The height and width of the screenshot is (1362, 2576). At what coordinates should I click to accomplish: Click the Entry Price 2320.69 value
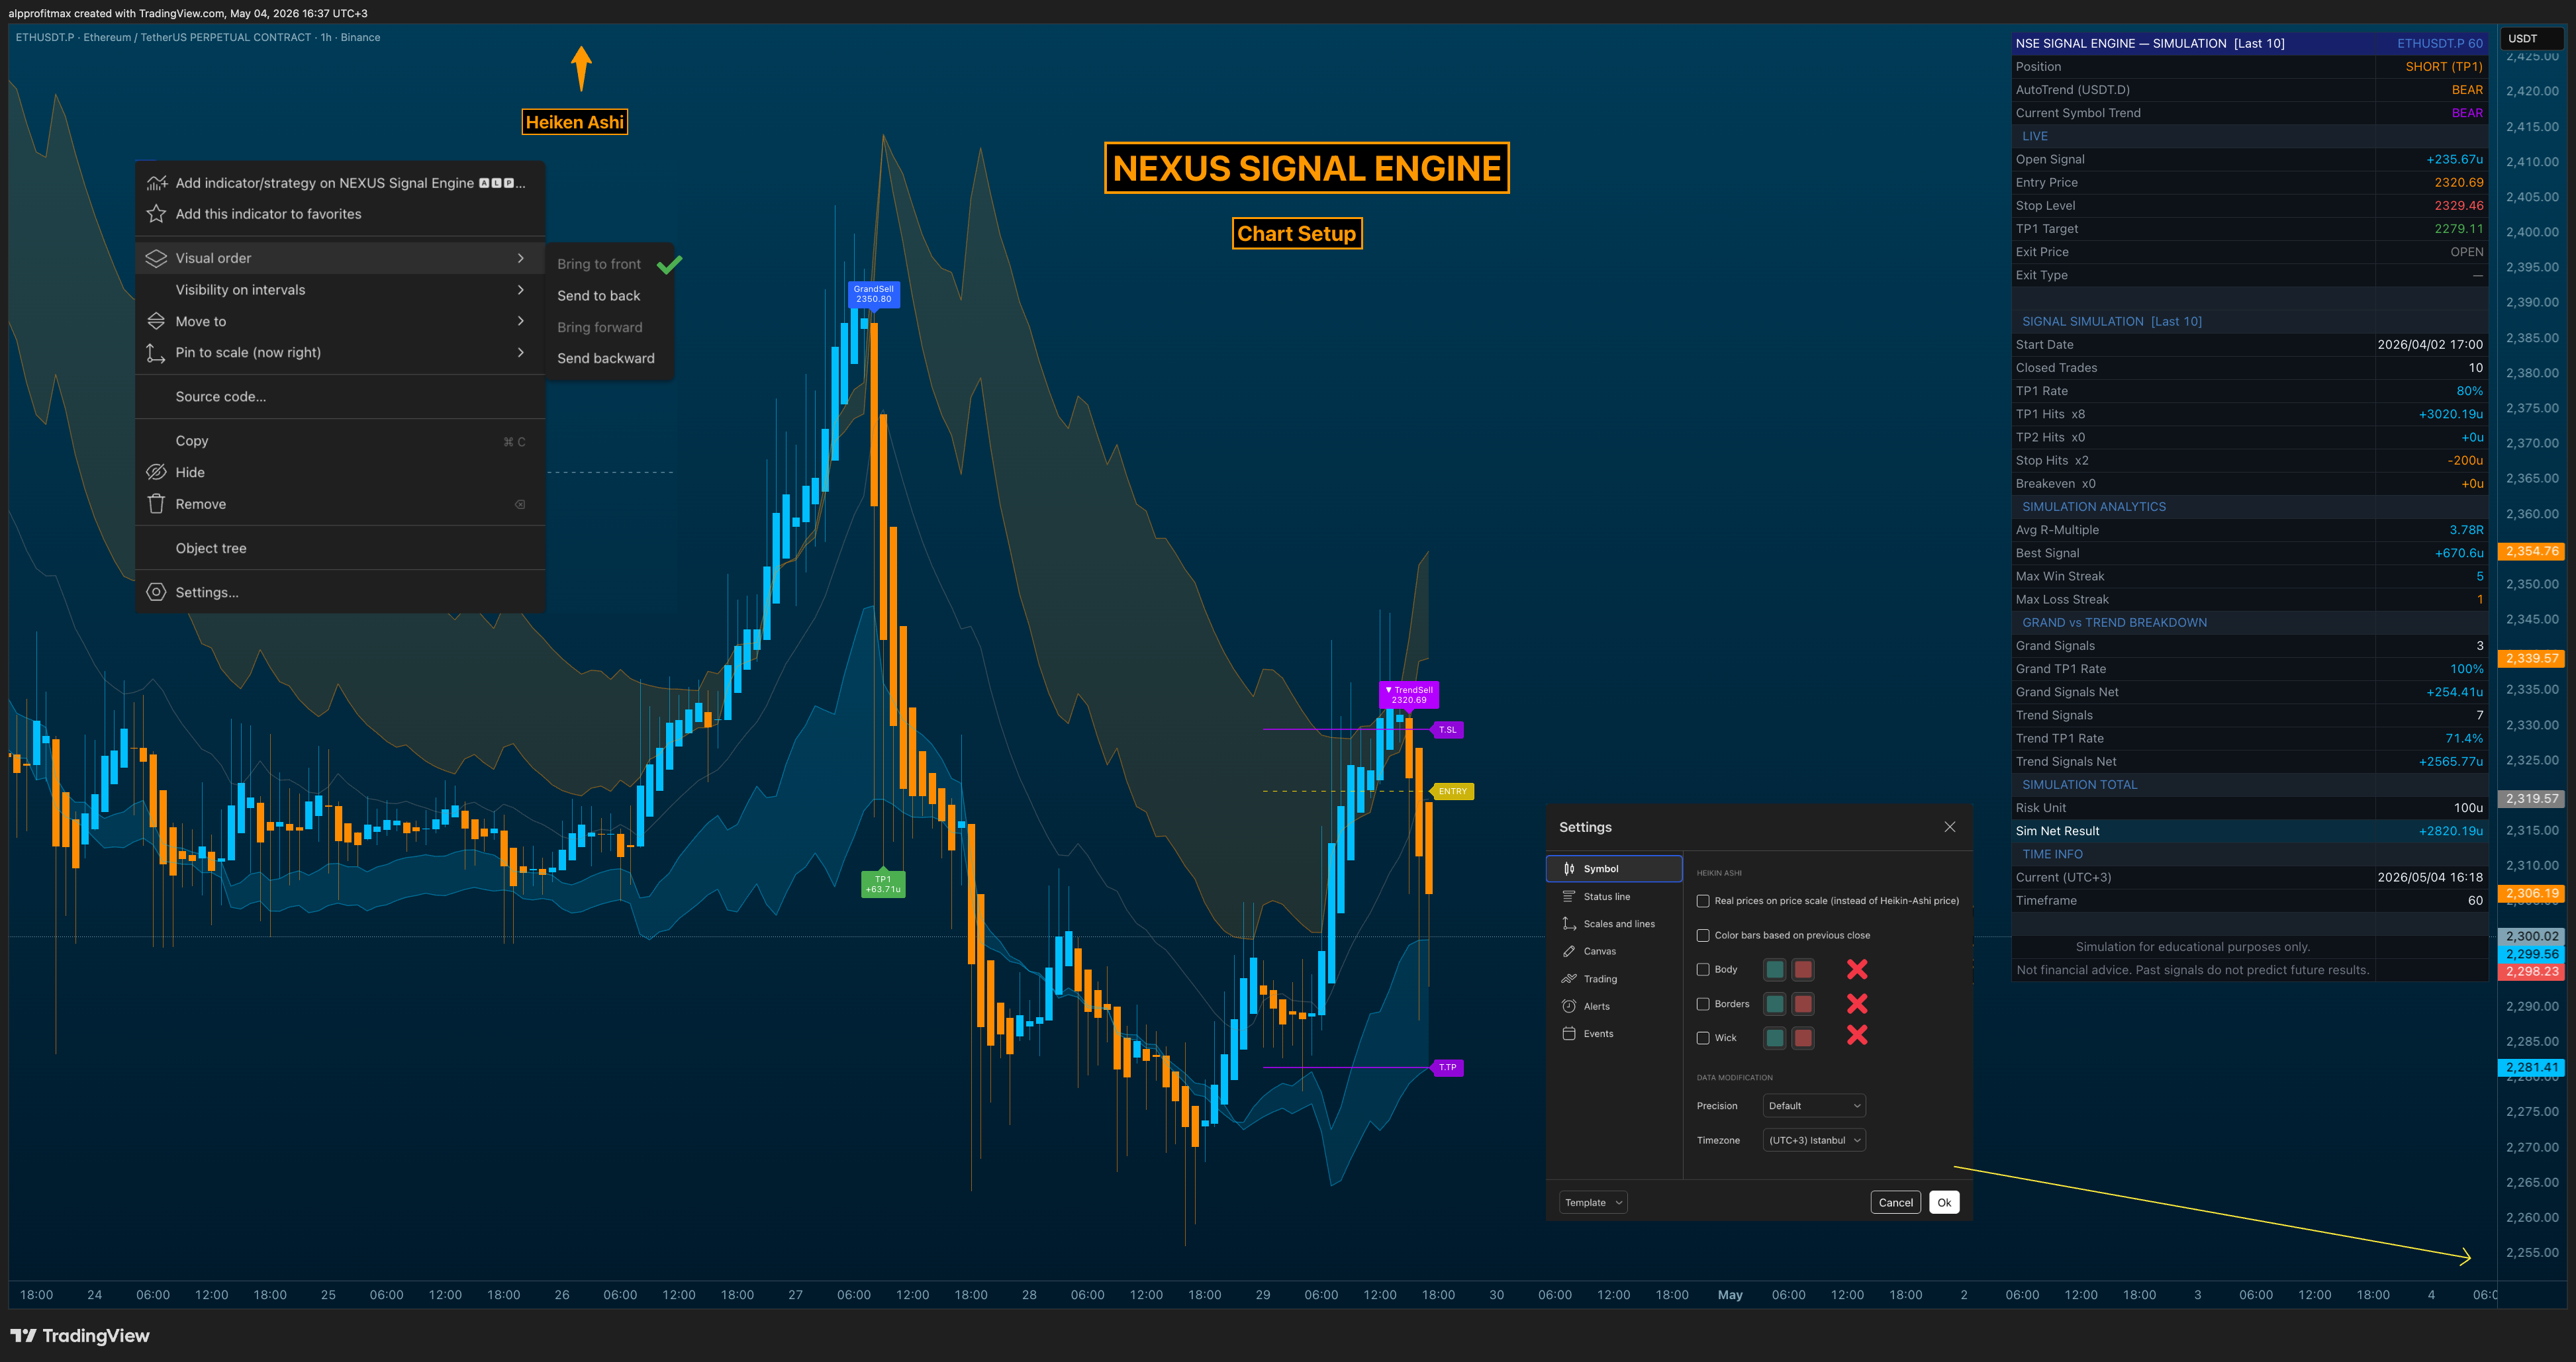coord(2458,182)
